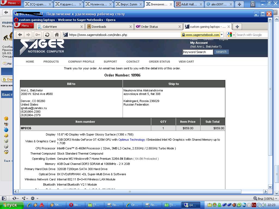Screen dimensions: 279x209
Task: Expand the Opera Turbo dropdown arrow
Action: click(37, 198)
